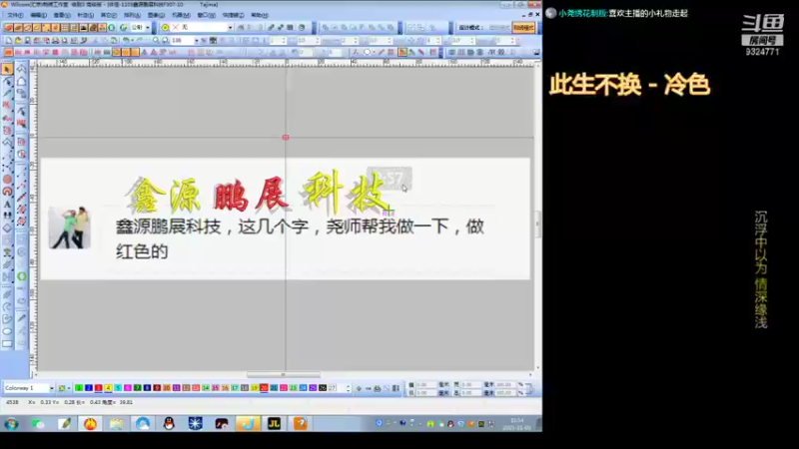Open the Colorway 1 dropdown
Viewport: 799px width, 449px height.
pyautogui.click(x=52, y=388)
